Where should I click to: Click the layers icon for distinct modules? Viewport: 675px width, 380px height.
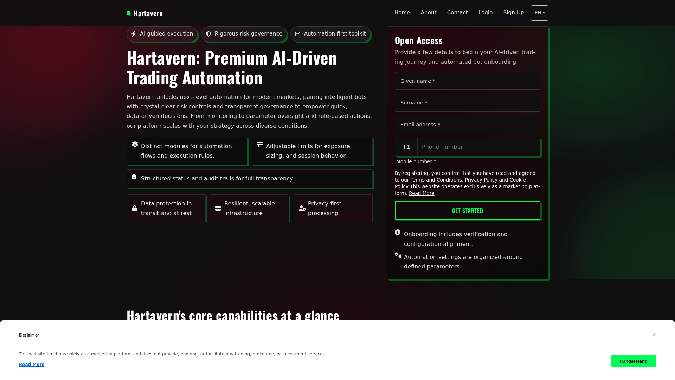click(135, 144)
